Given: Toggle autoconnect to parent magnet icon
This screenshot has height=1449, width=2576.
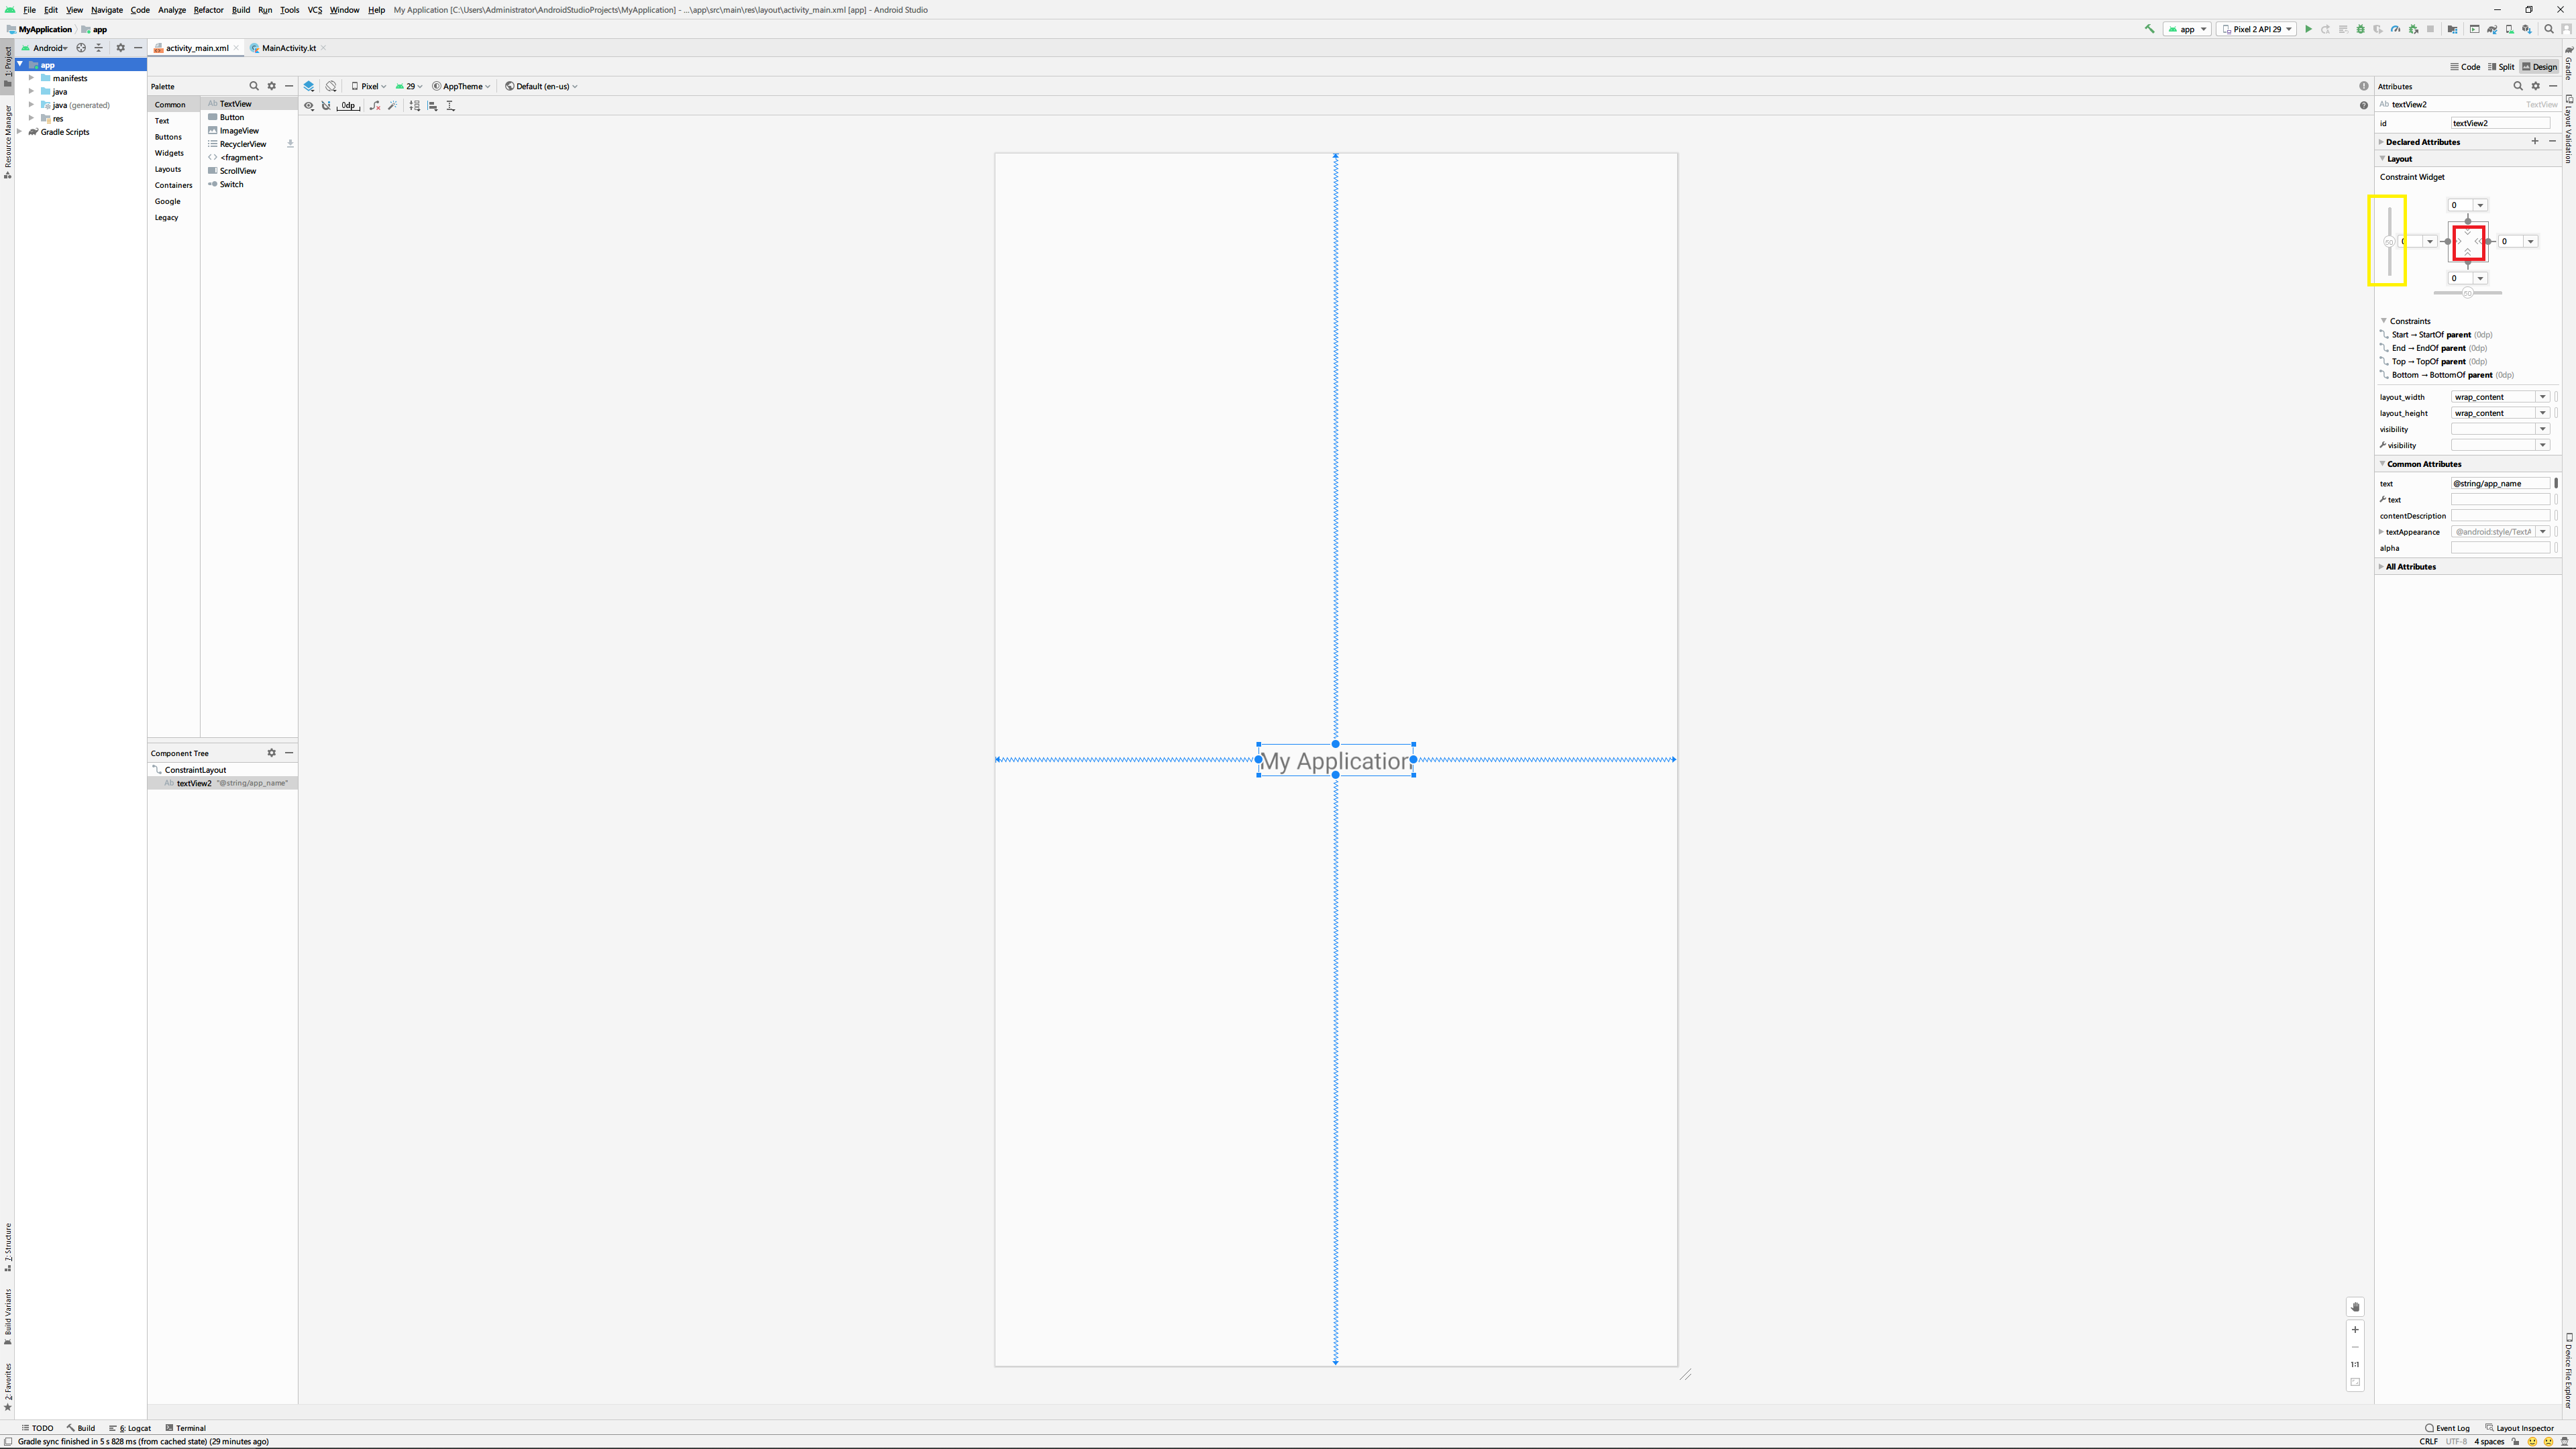Looking at the screenshot, I should [326, 105].
